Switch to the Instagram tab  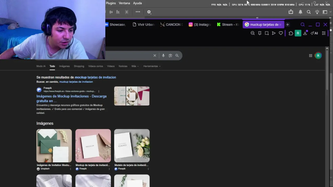200,24
